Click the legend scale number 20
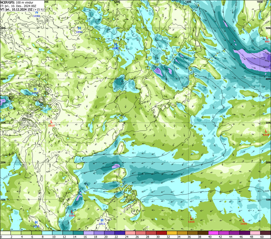This screenshot has width=271, height=239. click(106, 237)
